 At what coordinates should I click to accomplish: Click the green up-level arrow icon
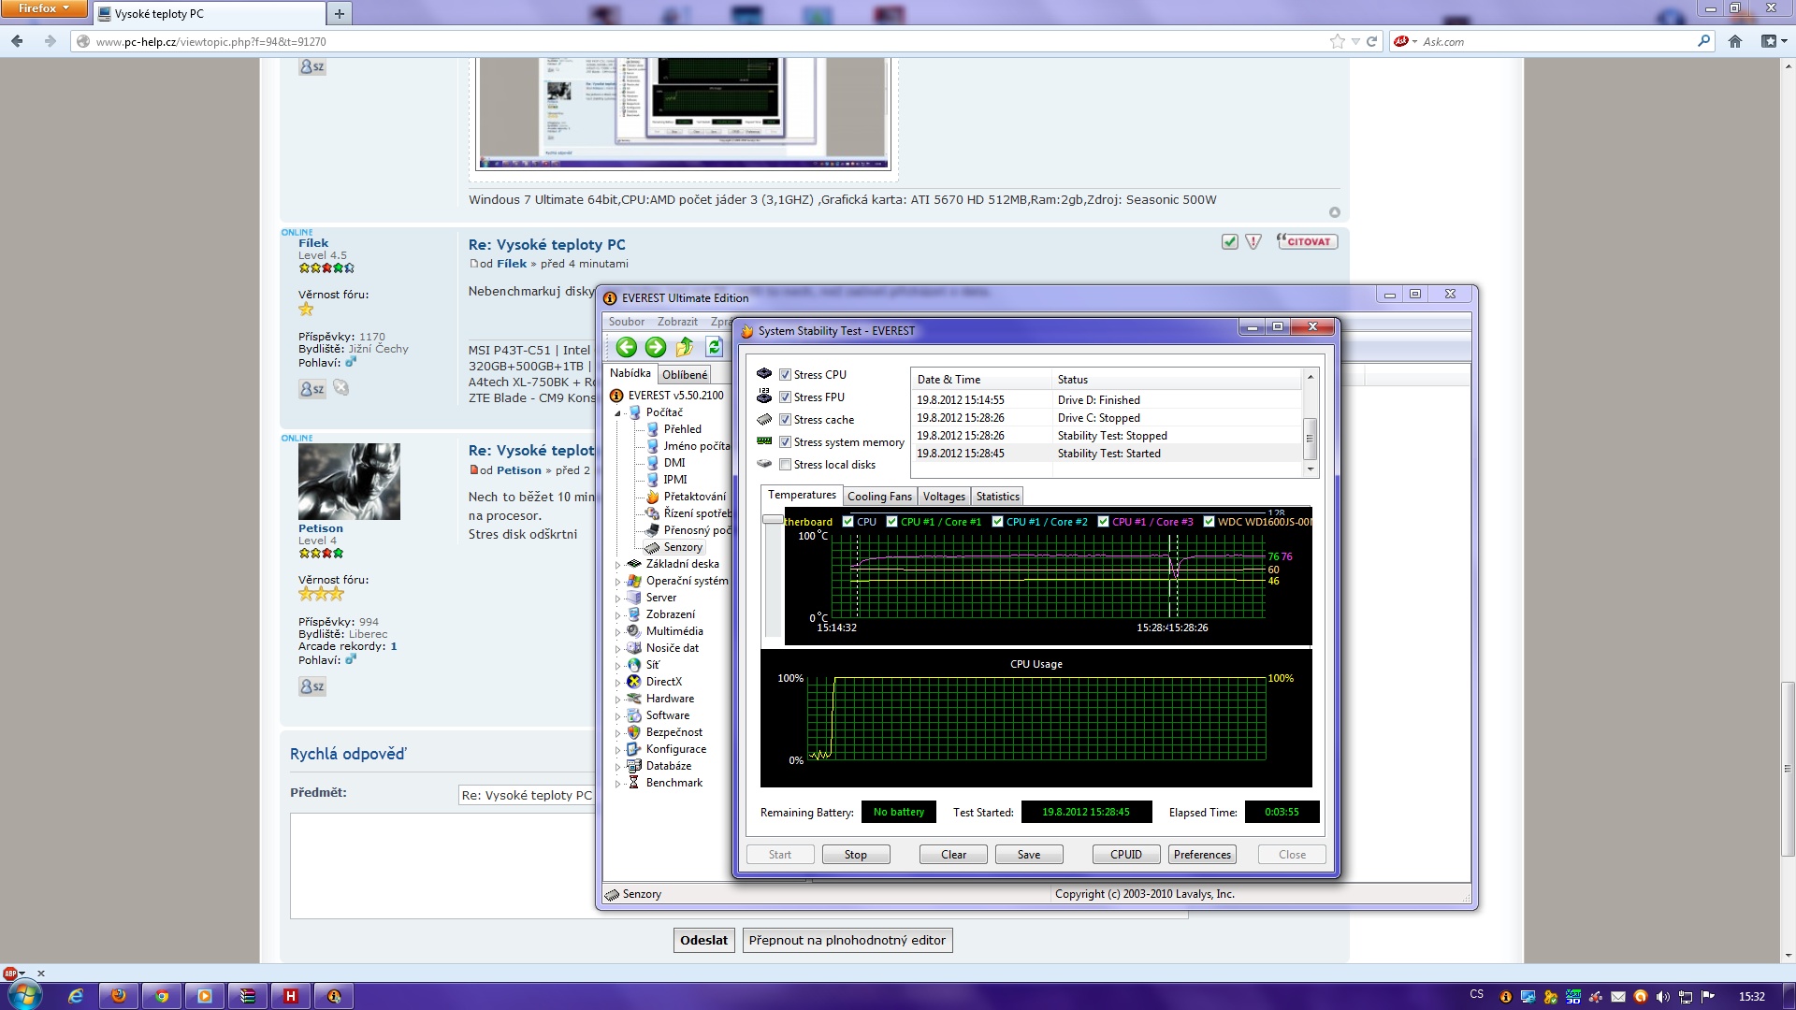tap(685, 348)
